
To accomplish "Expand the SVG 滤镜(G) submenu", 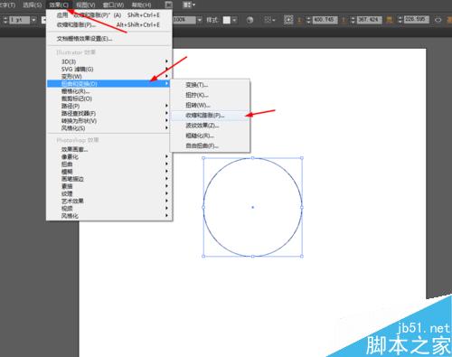I will 109,69.
